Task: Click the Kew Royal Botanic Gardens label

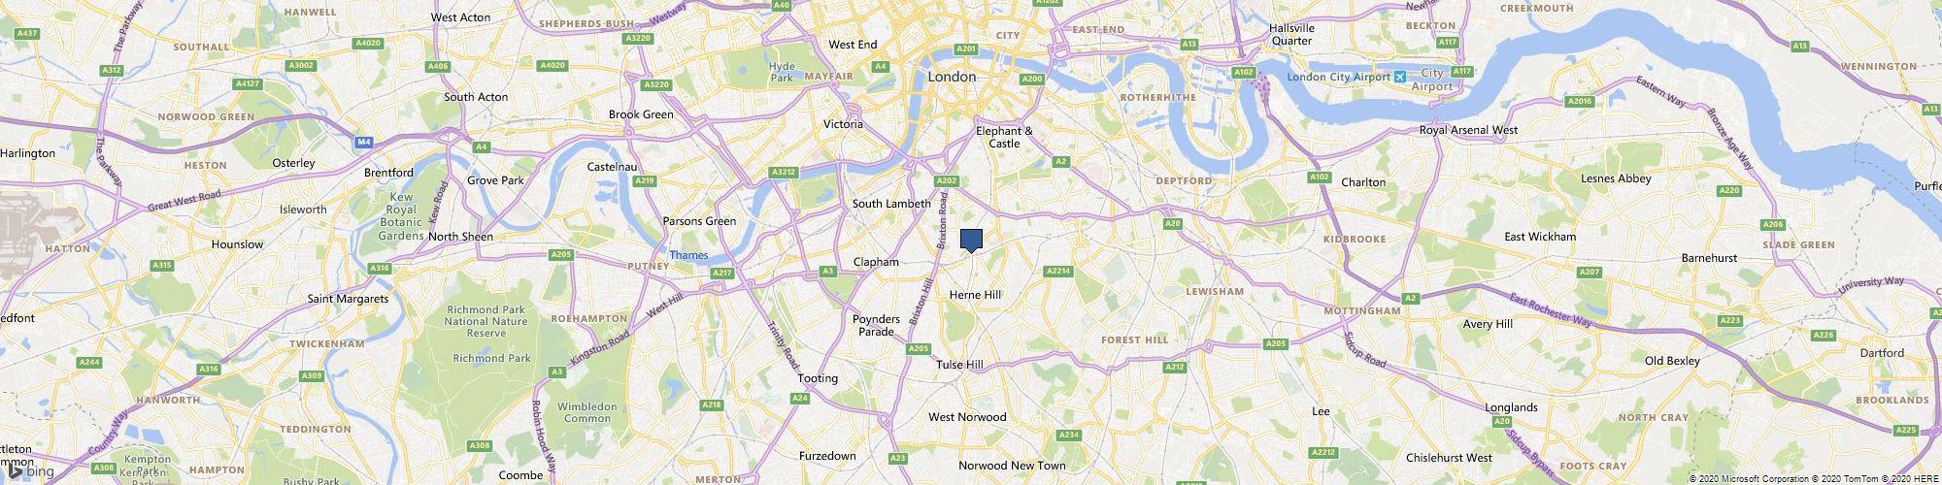Action: pos(401,216)
